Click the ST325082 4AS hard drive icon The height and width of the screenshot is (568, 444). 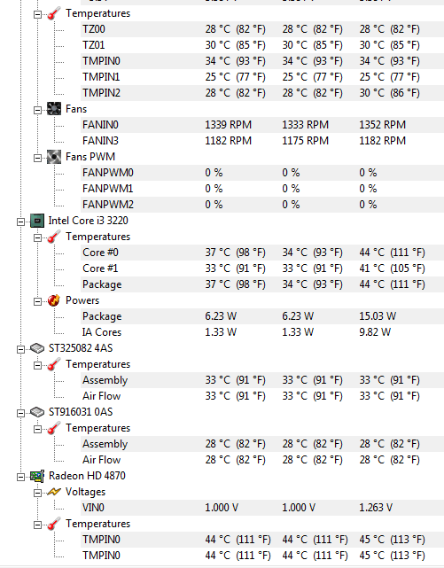click(x=37, y=348)
